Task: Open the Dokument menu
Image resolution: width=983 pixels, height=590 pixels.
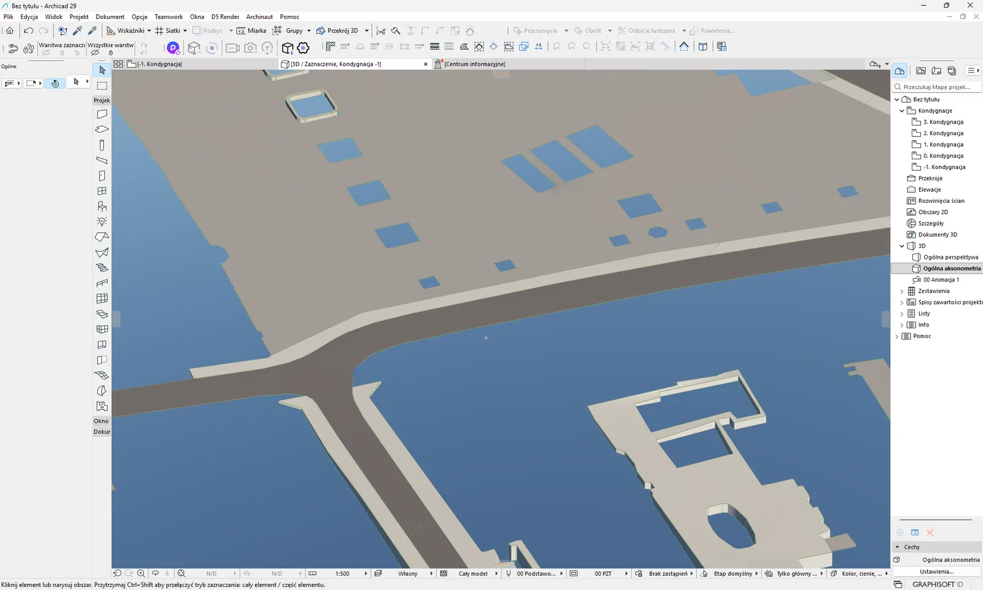Action: (x=110, y=17)
